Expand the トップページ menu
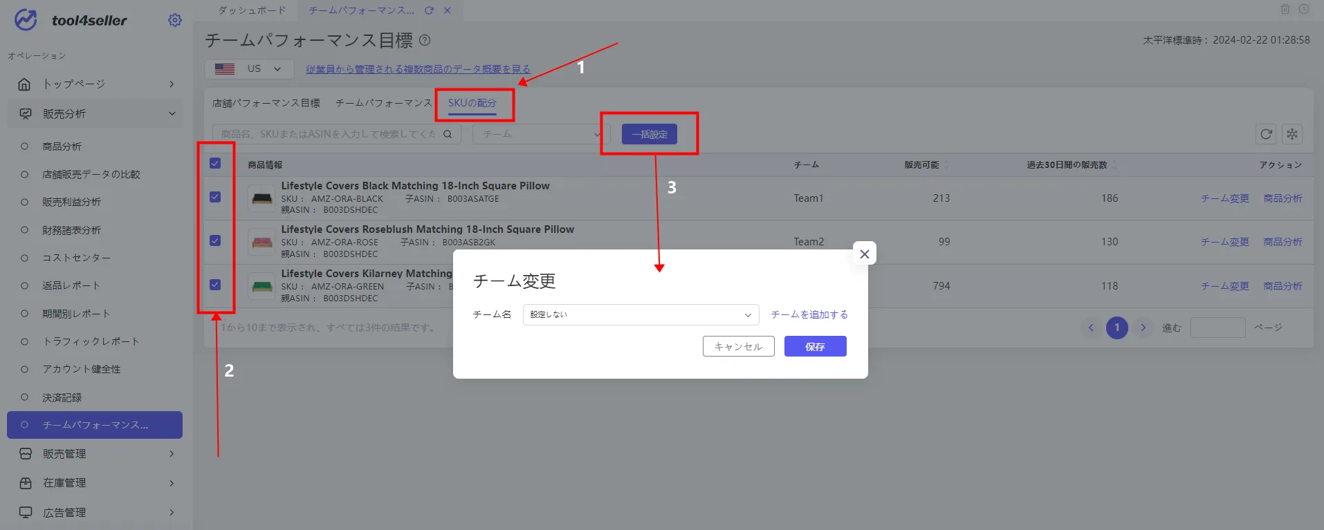 (x=172, y=84)
